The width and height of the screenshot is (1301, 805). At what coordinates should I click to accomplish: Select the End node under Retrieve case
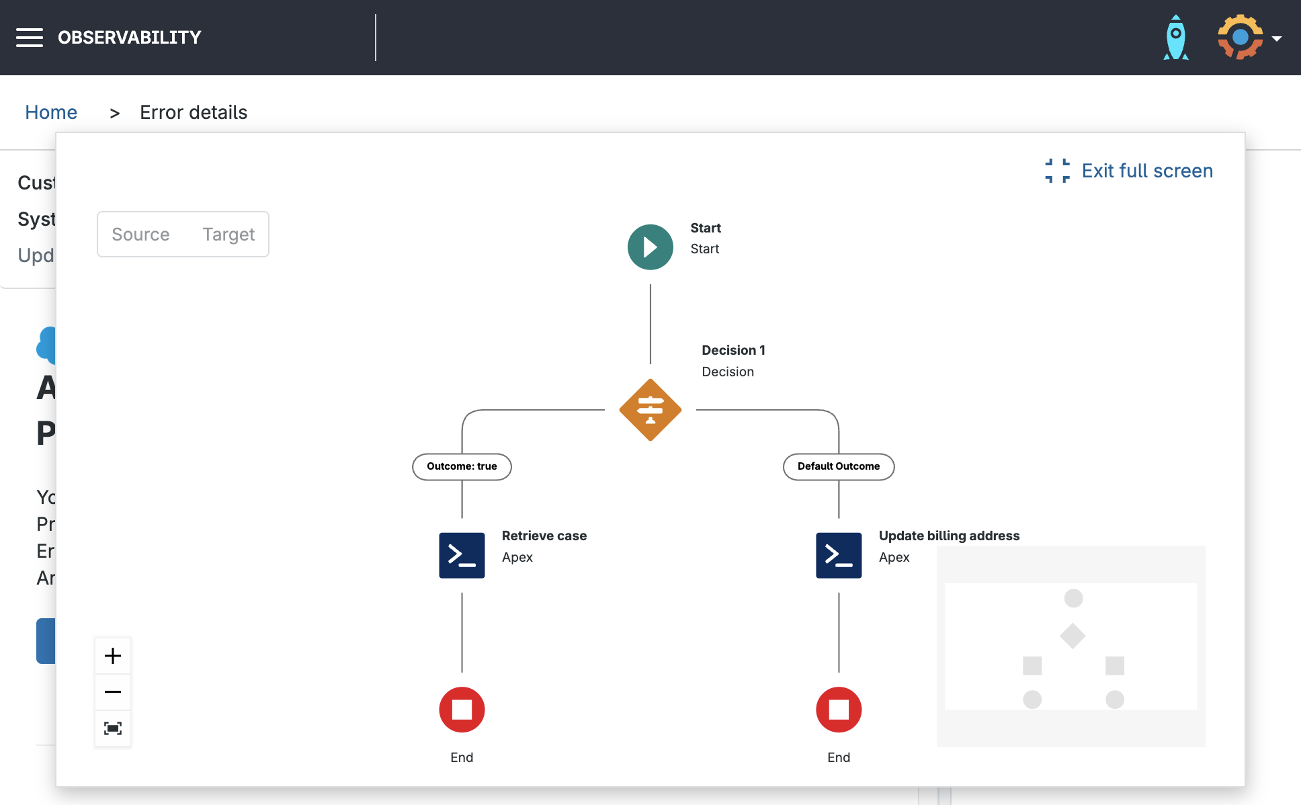tap(462, 710)
